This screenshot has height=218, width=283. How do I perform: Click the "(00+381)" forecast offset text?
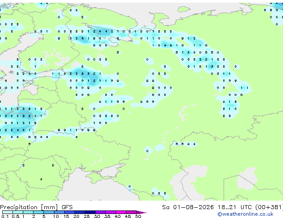pos(269,207)
